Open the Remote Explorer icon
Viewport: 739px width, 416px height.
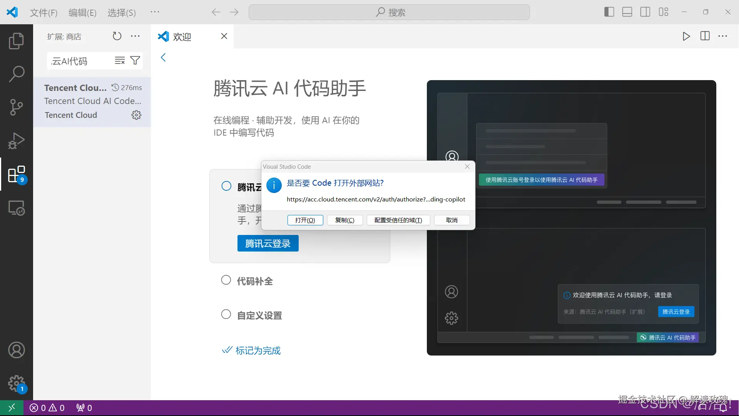(16, 208)
